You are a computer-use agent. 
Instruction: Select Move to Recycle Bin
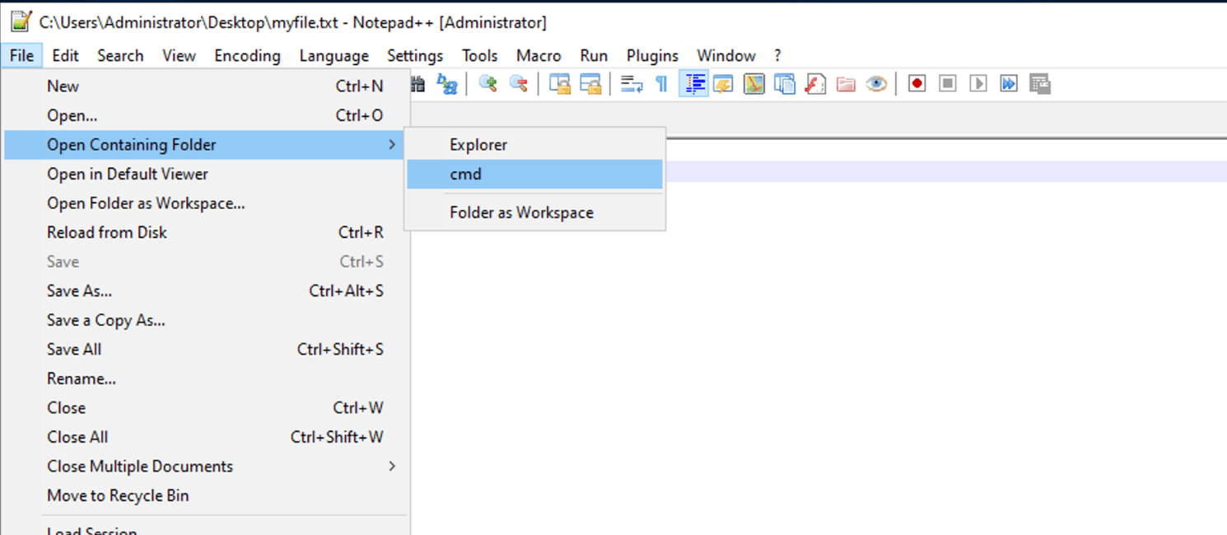point(118,495)
